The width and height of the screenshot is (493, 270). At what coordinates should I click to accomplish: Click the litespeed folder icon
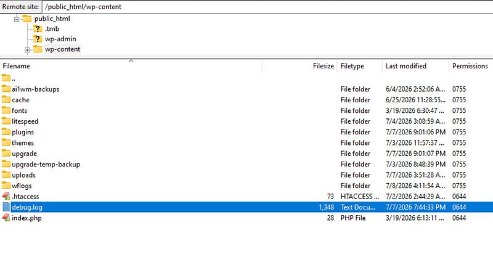(x=6, y=121)
